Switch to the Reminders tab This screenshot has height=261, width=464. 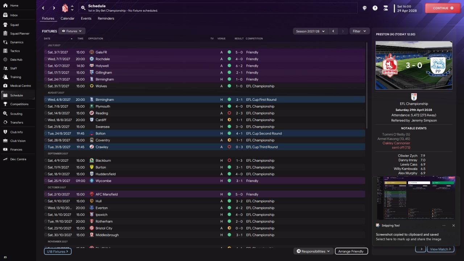(x=106, y=18)
